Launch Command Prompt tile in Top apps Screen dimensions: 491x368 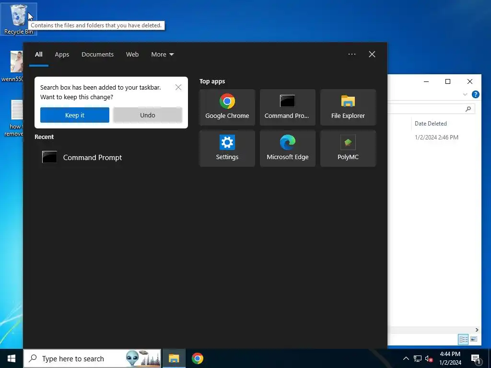pyautogui.click(x=288, y=107)
